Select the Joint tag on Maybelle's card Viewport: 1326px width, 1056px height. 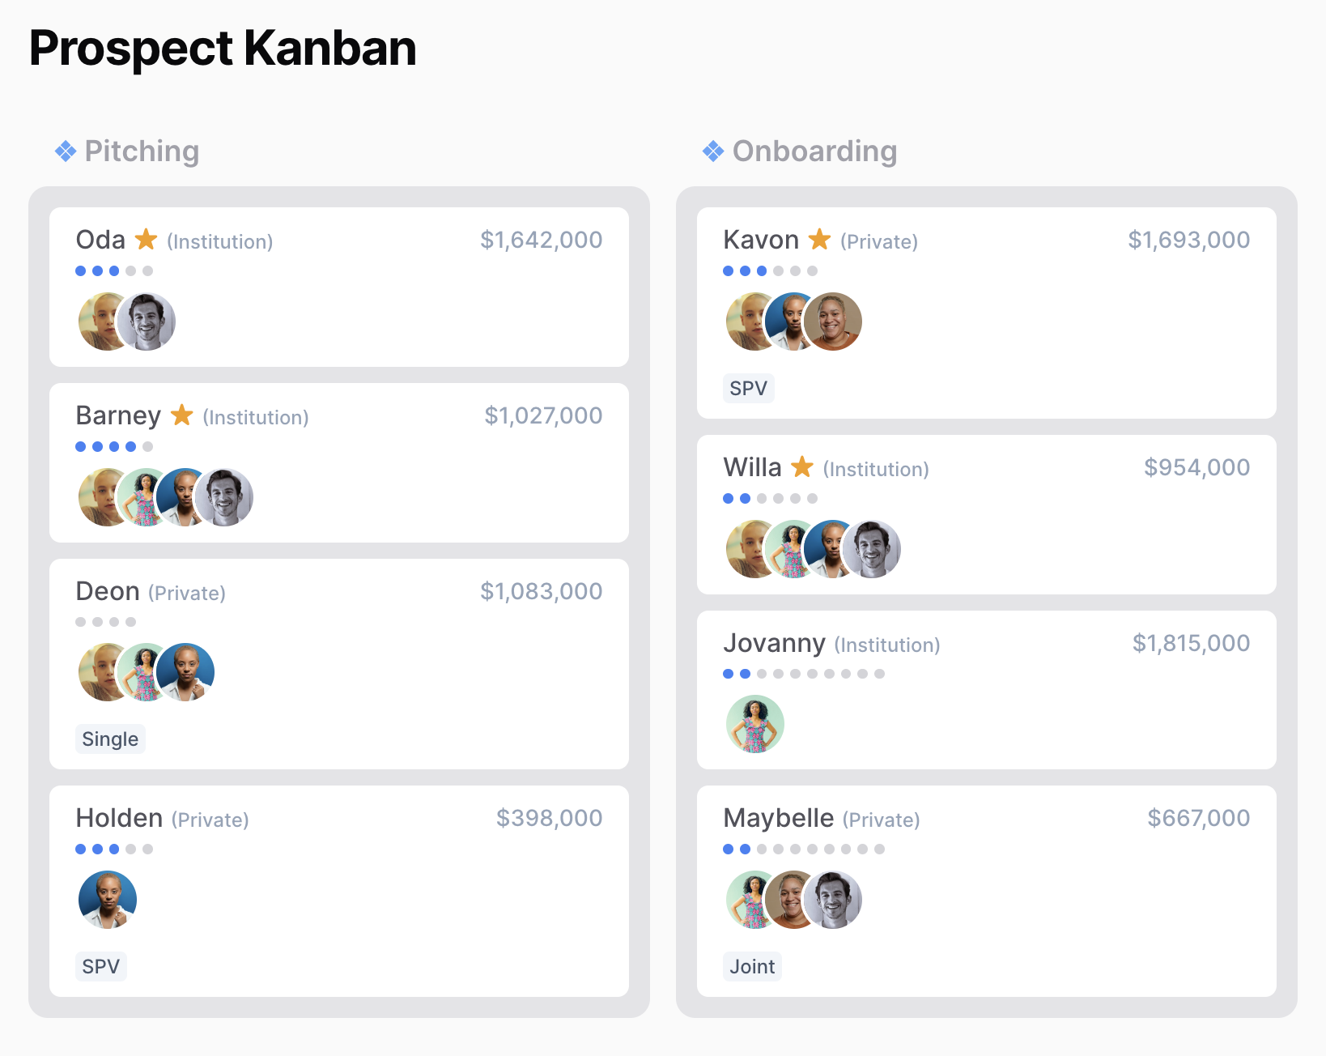pos(752,966)
